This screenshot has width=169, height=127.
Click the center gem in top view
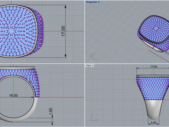point(11,31)
